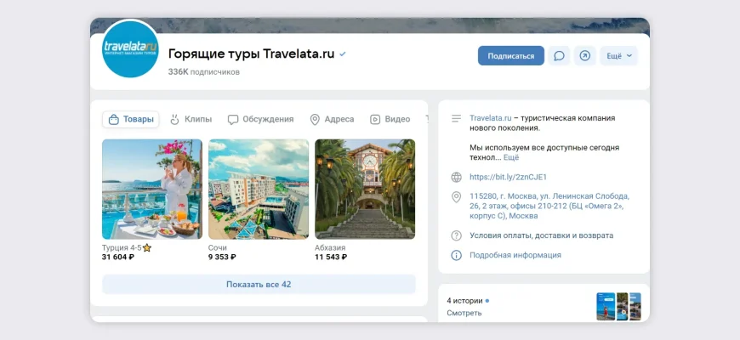
Task: Switch to the Клипы tab
Action: tap(191, 119)
